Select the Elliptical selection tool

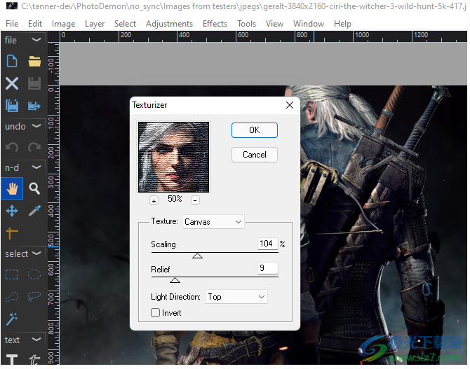34,274
